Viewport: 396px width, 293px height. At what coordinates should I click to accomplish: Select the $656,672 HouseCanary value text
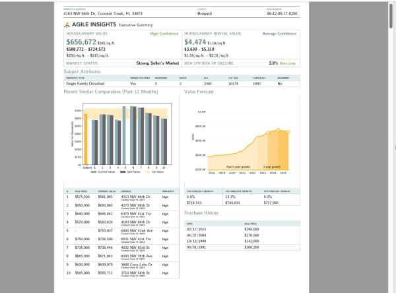click(x=81, y=42)
